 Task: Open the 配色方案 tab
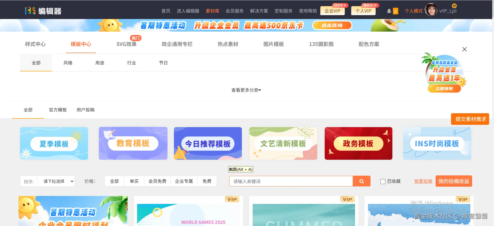point(369,44)
